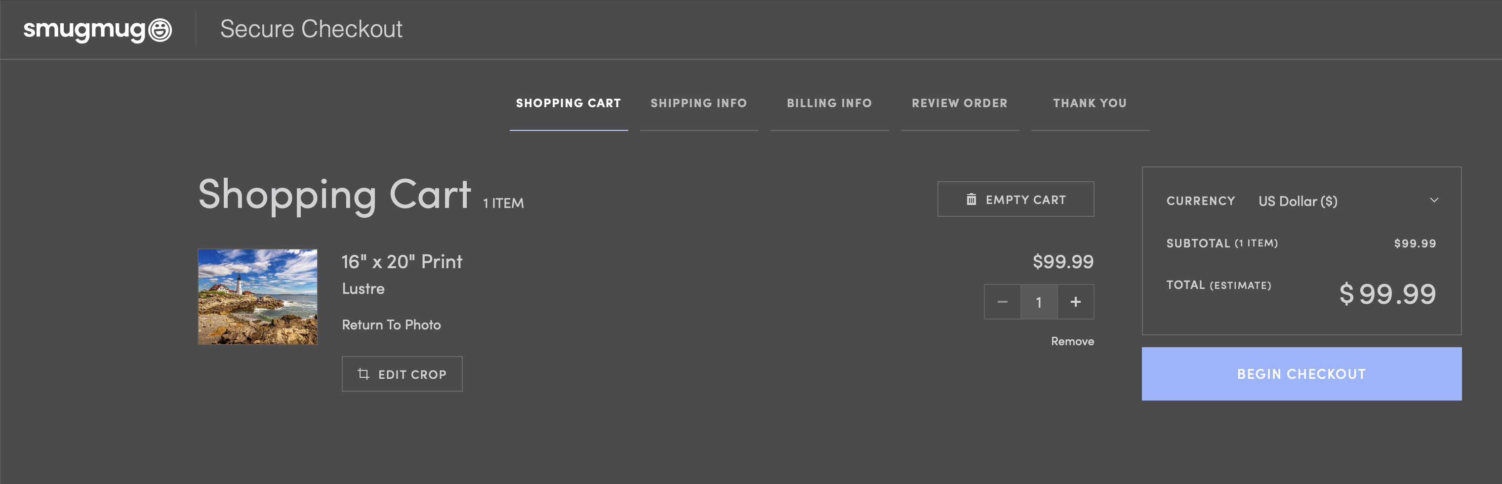Click the Secure Checkout header title
Image resolution: width=1502 pixels, height=484 pixels.
tap(311, 29)
